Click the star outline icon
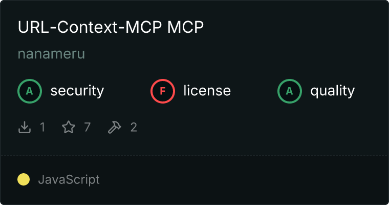Viewport: 389px width, 205px height. [x=69, y=127]
